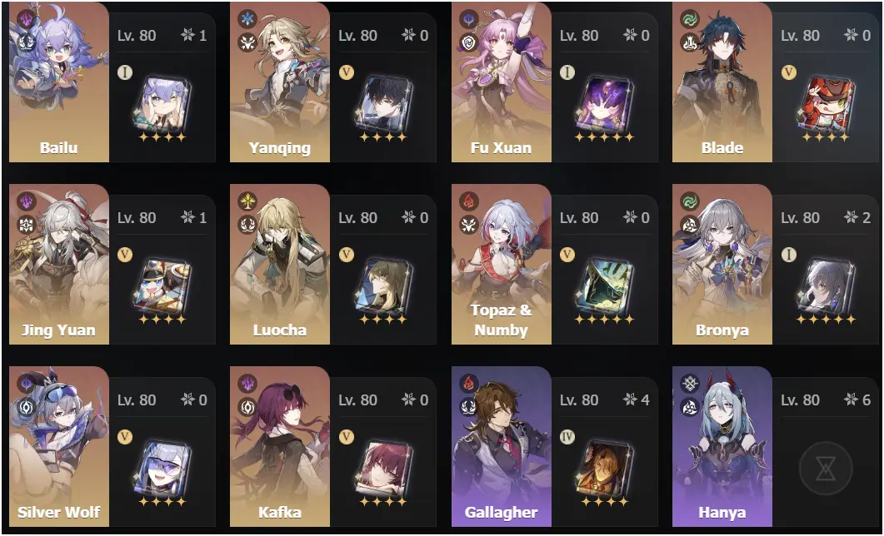884x536 pixels.
Task: Click the Silver Wolf name label
Action: [x=58, y=512]
